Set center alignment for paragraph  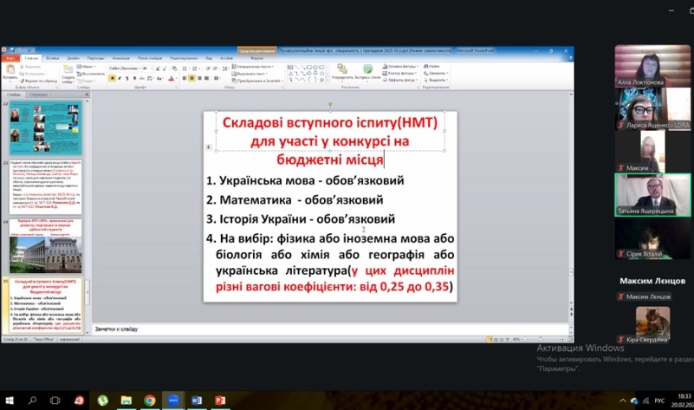191,78
